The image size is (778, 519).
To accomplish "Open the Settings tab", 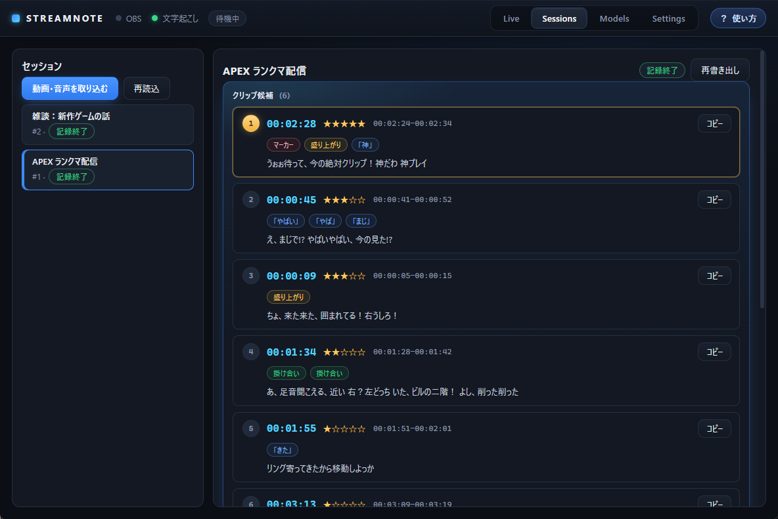I will click(668, 18).
